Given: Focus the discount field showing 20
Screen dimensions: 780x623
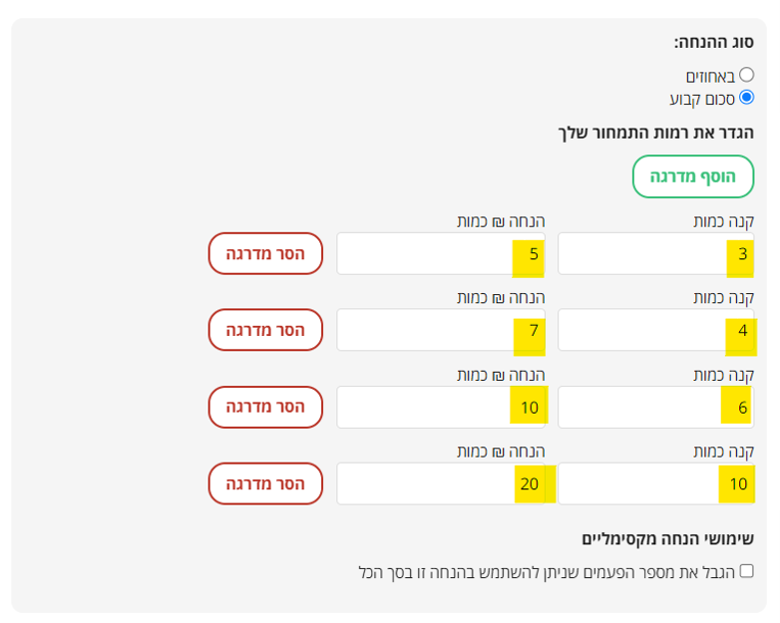Looking at the screenshot, I should click(441, 483).
